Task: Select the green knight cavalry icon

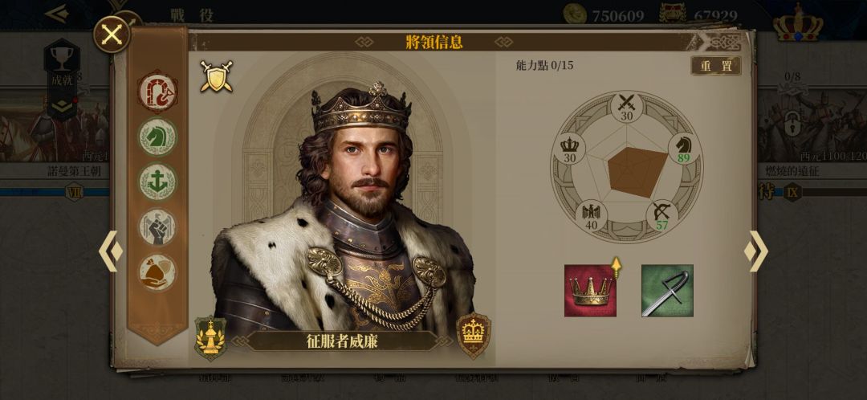Action: (x=157, y=137)
